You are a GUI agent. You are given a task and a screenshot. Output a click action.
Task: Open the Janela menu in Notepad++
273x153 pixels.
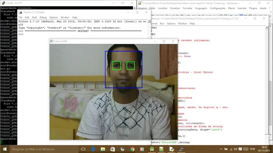coord(263,8)
